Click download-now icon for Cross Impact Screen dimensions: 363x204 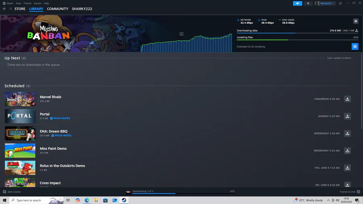pyautogui.click(x=347, y=185)
